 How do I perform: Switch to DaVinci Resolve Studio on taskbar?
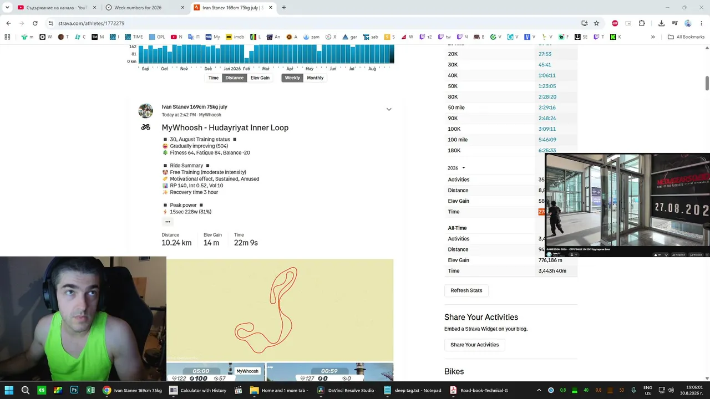click(x=346, y=390)
